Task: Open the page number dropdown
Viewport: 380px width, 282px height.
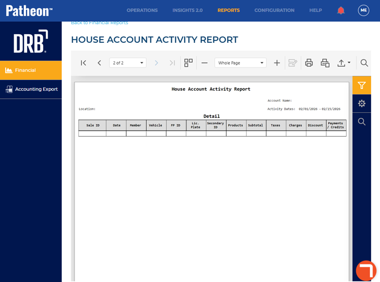Action: click(x=128, y=63)
